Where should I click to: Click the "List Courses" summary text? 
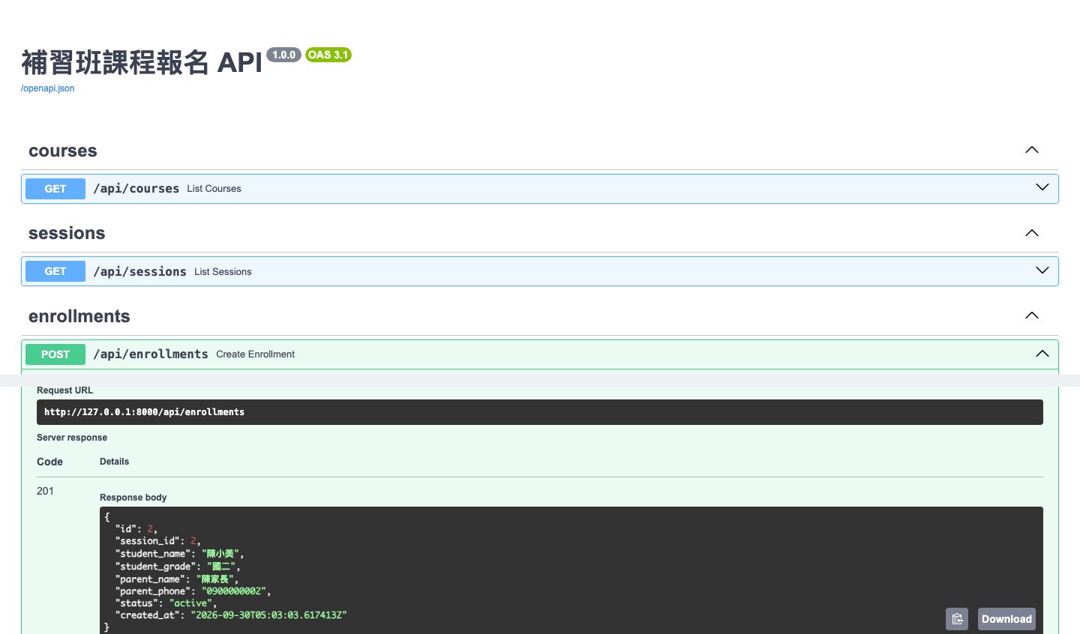pyautogui.click(x=214, y=189)
